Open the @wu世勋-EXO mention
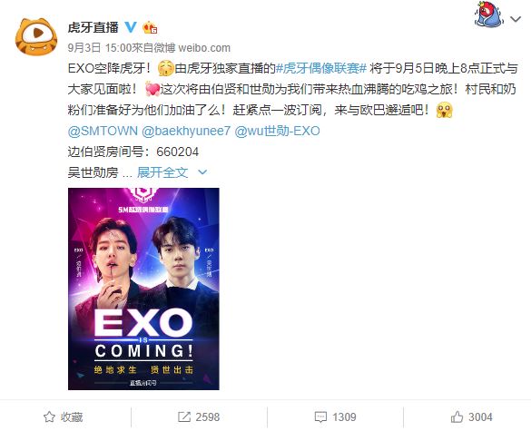The height and width of the screenshot is (431, 531). (x=277, y=131)
